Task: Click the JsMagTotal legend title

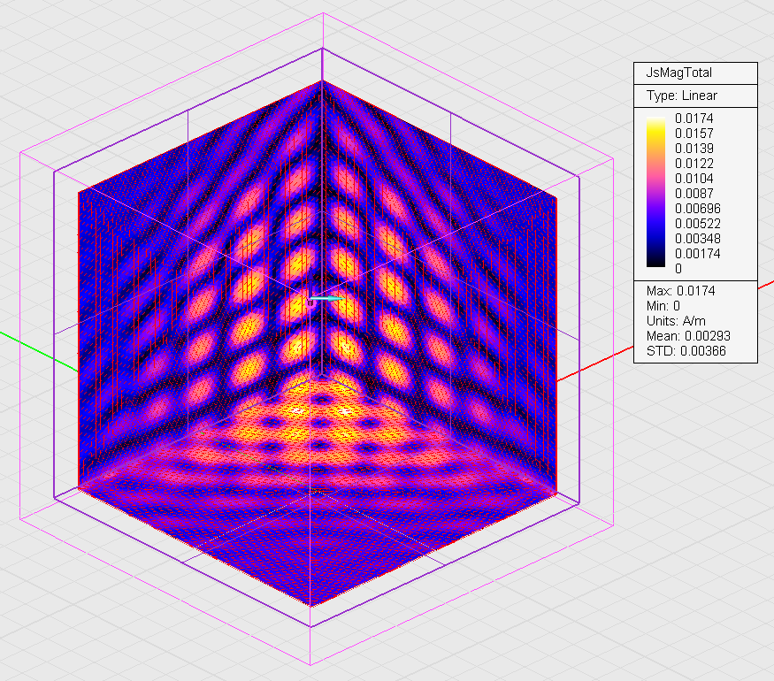Action: tap(679, 73)
